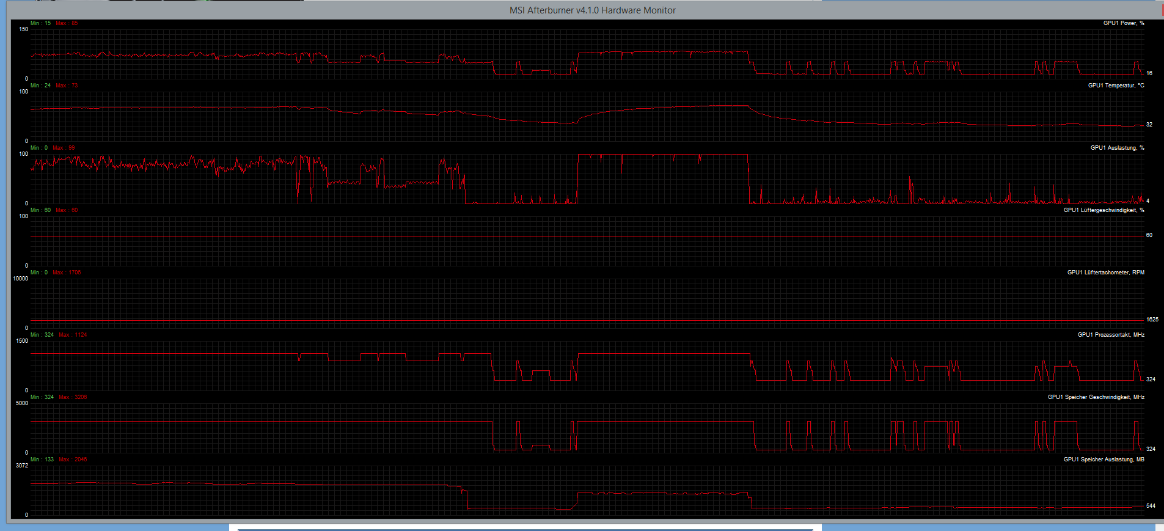Select the 10000 axis maximum on the tachometer graph
1164x531 pixels.
pyautogui.click(x=21, y=279)
